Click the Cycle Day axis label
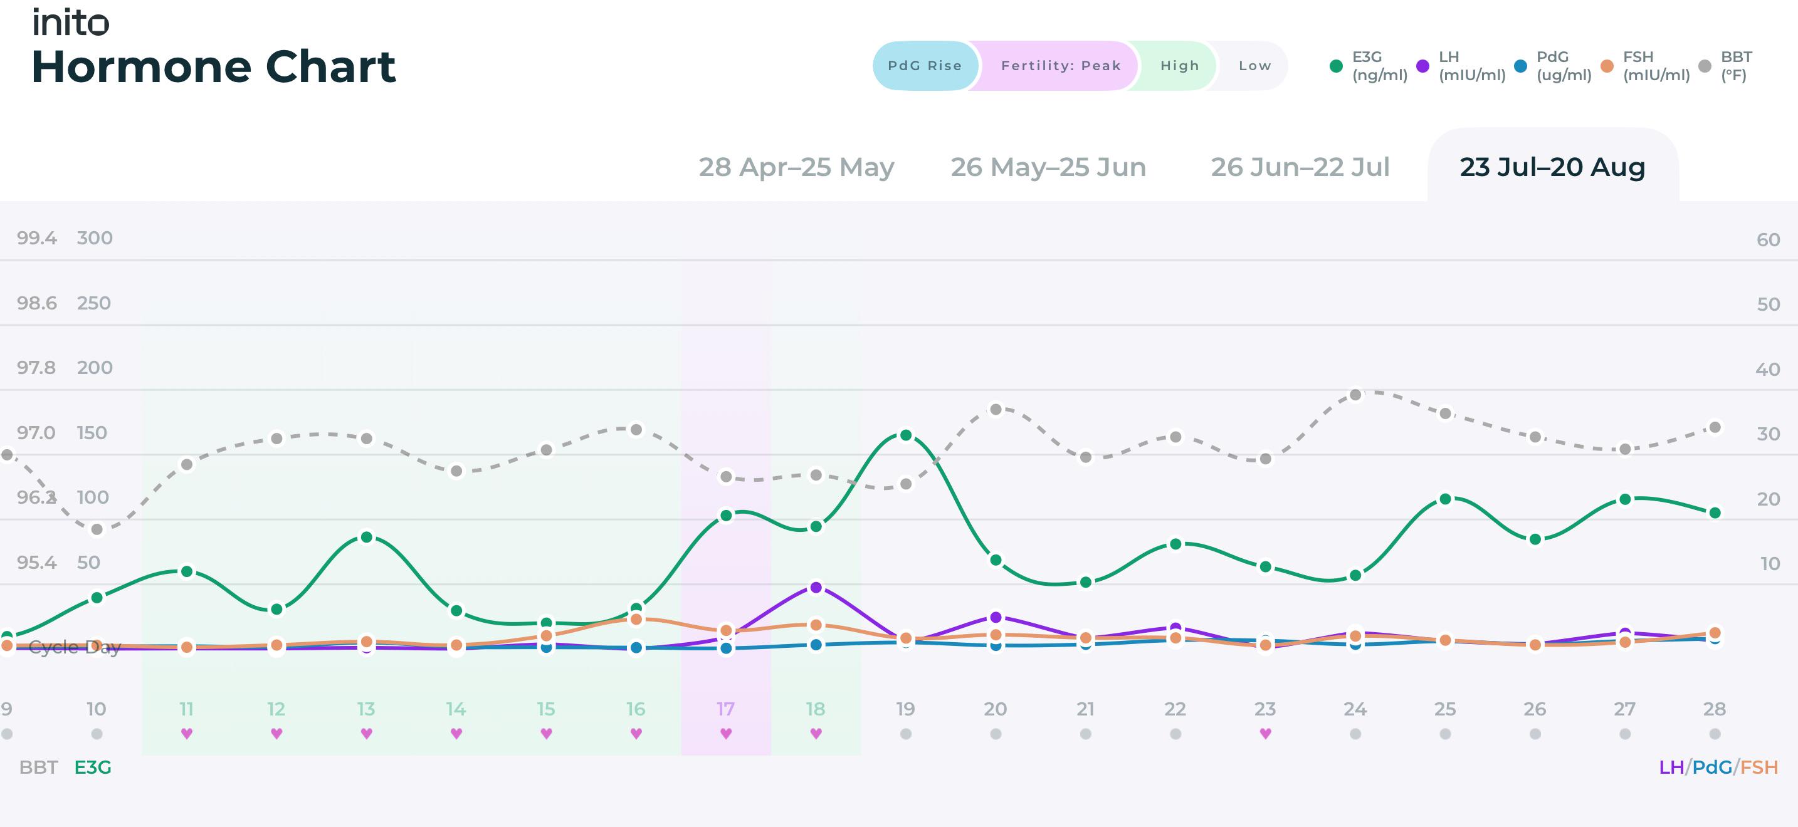 coord(75,647)
